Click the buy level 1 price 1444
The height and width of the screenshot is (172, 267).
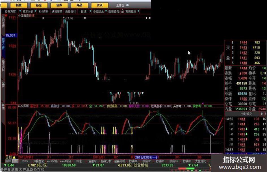(x=243, y=43)
